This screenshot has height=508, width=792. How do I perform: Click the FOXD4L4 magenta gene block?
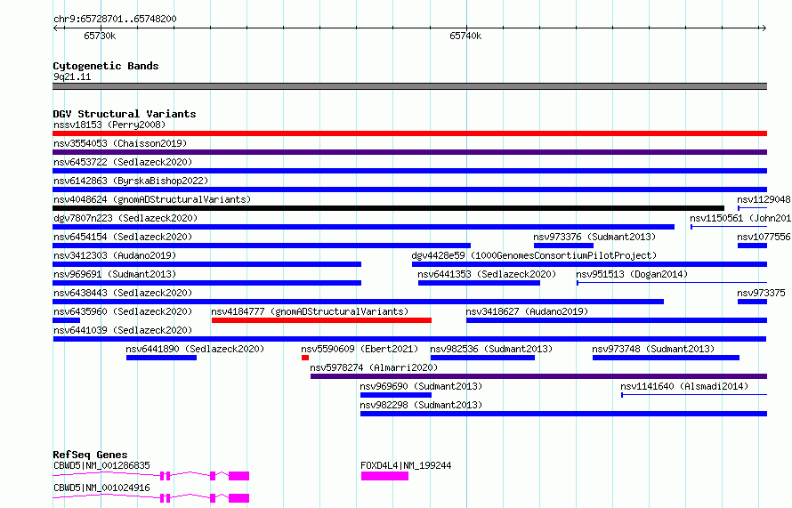click(384, 476)
